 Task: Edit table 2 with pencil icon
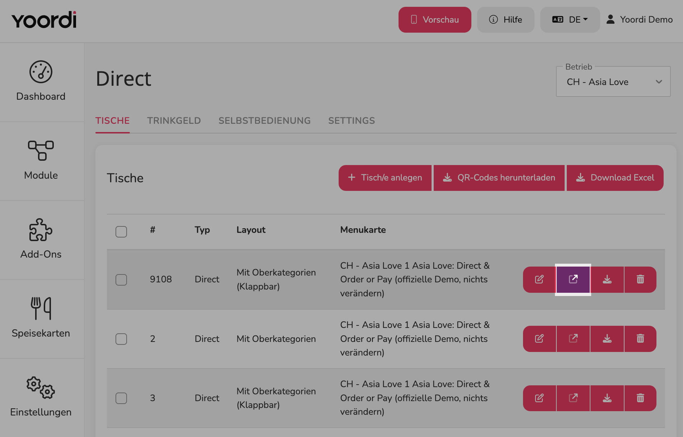540,339
